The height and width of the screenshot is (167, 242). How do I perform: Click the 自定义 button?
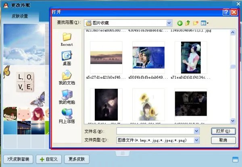pyautogui.click(x=49, y=159)
